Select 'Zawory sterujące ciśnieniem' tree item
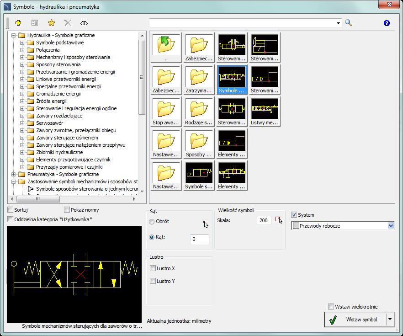 click(67, 138)
